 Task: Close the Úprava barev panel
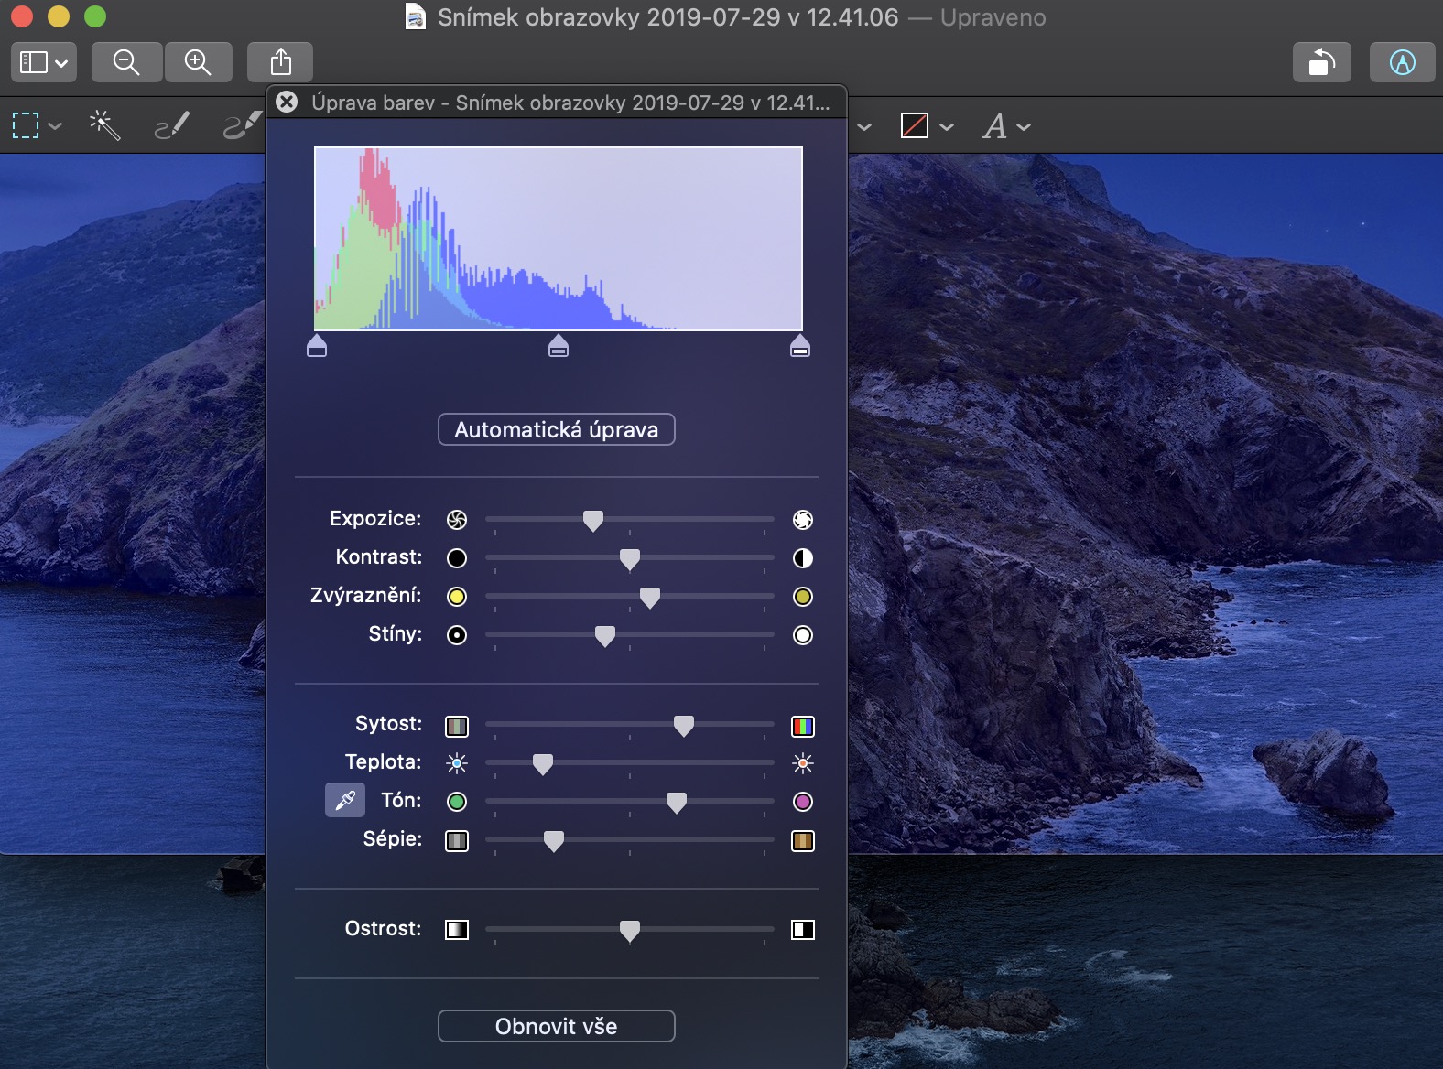coord(287,102)
